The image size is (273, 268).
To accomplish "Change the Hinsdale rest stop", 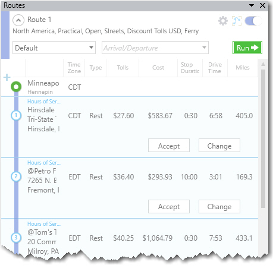I will [x=219, y=146].
